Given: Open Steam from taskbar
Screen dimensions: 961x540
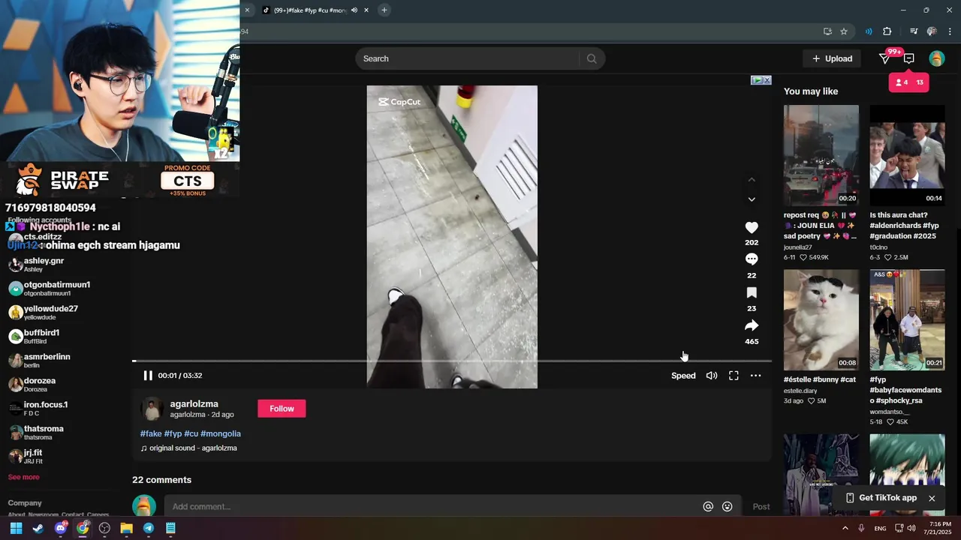Looking at the screenshot, I should point(38,528).
